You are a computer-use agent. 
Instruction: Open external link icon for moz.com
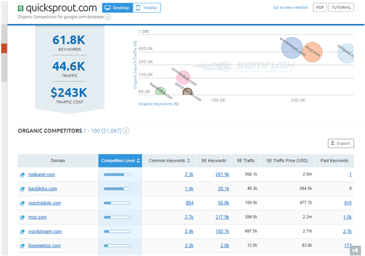click(x=22, y=218)
